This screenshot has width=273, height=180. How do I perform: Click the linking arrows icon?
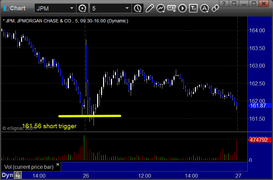point(215,8)
